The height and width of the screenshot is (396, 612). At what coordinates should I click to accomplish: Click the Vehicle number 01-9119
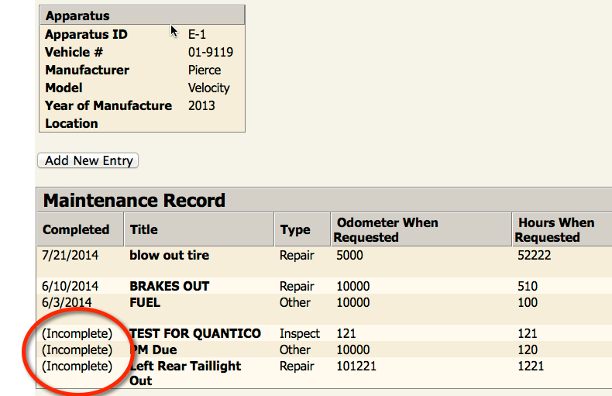(211, 53)
